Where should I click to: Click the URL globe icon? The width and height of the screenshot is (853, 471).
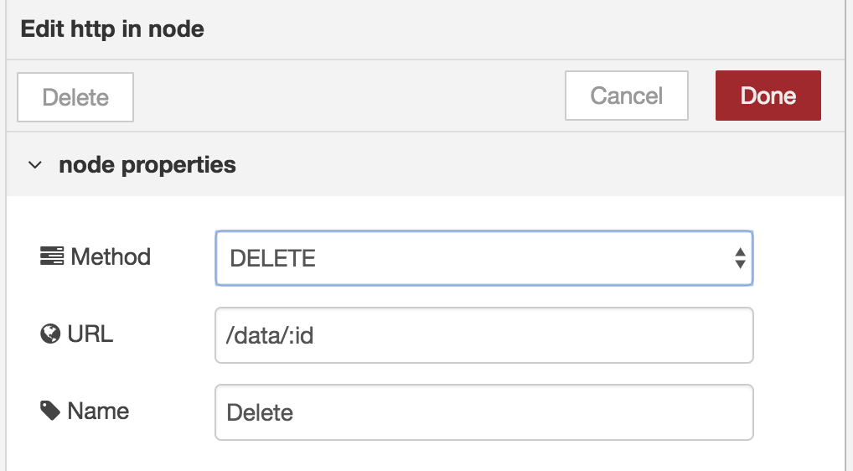point(50,334)
